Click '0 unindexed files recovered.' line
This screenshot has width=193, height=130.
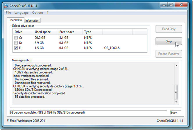coord(33,83)
